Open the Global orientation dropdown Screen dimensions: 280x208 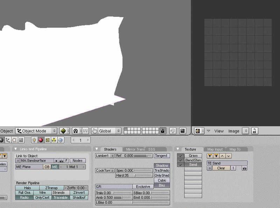click(110, 131)
